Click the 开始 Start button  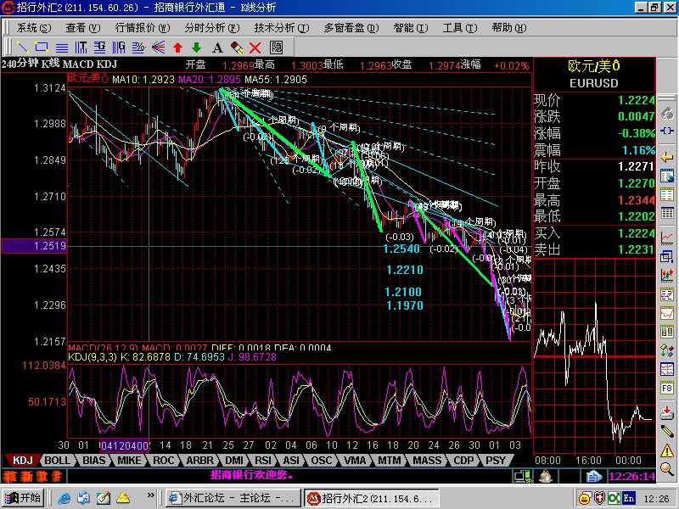[x=25, y=498]
